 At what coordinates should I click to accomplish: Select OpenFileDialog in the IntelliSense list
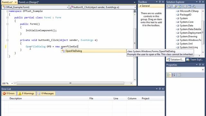(x=94, y=51)
